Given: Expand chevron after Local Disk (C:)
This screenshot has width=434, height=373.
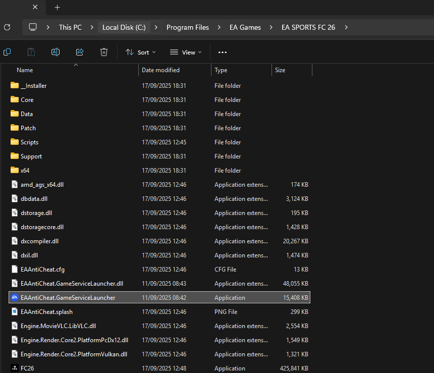Looking at the screenshot, I should tap(156, 27).
